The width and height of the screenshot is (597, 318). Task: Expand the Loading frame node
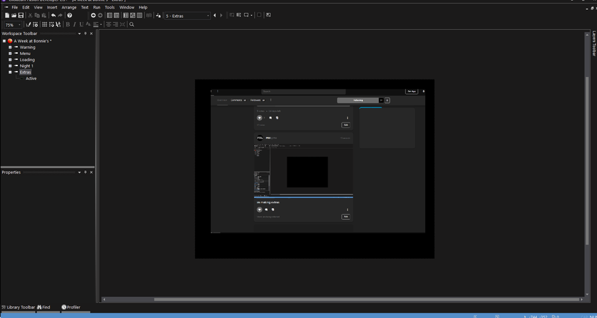(x=10, y=60)
